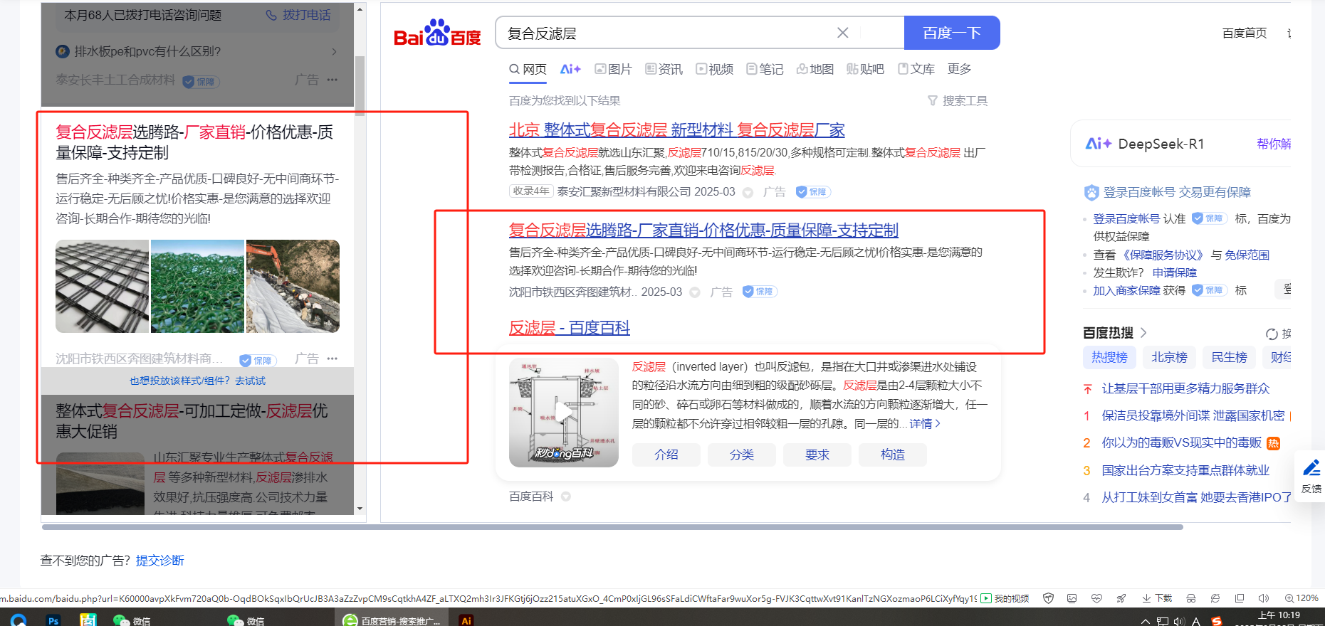1325x626 pixels.
Task: Click the heartbeat health icon in status bar
Action: click(1096, 598)
